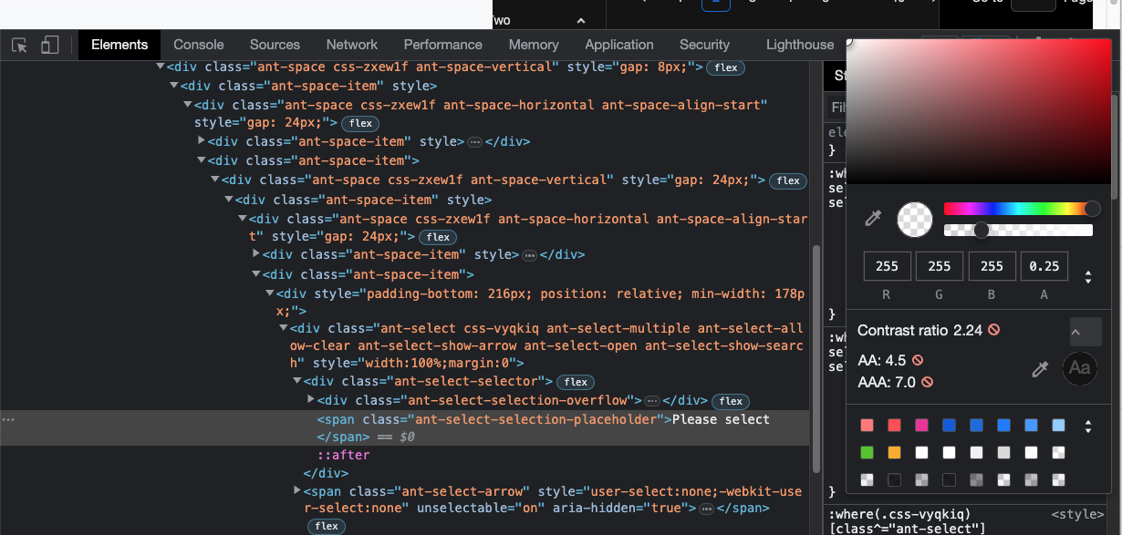Collapse the ant-select-selector tree node
Screen dimensions: 1122x535
point(297,380)
